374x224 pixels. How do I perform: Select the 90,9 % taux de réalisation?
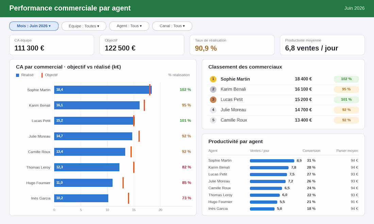(x=206, y=48)
